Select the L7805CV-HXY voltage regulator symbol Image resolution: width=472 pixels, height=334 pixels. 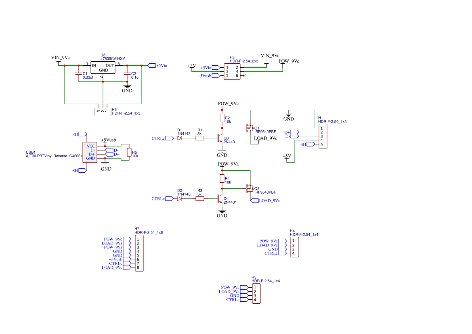pyautogui.click(x=103, y=68)
